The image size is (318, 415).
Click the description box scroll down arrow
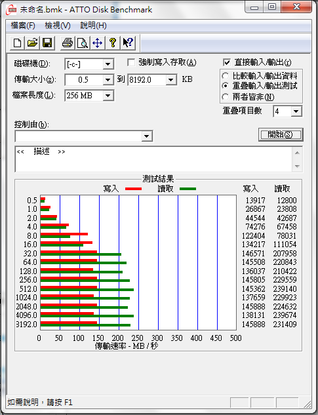[298, 167]
